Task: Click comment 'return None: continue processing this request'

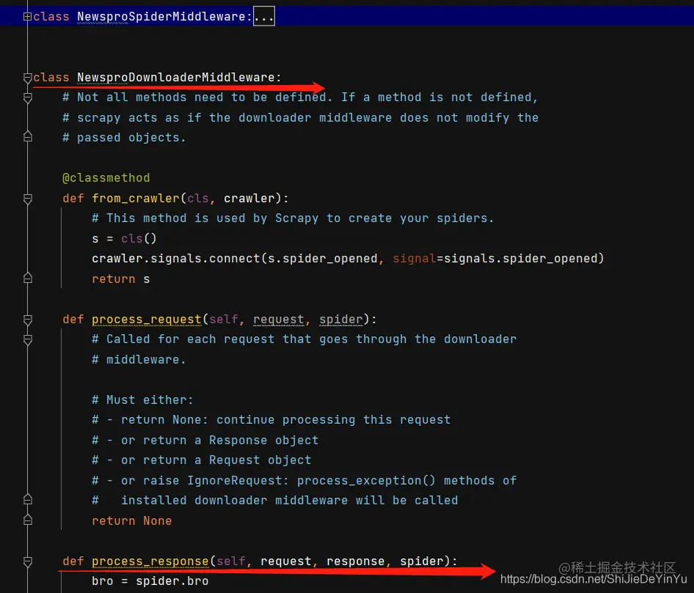Action: [285, 420]
